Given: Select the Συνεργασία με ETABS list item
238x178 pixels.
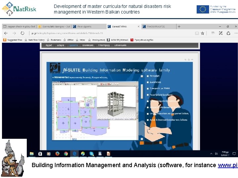Looking at the screenshot, I should tap(158, 88).
